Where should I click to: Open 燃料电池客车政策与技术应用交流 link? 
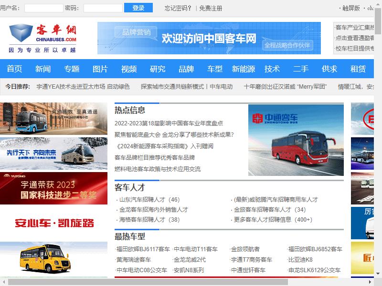tap(158, 169)
